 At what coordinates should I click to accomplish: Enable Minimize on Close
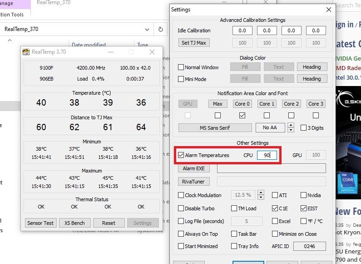point(275,234)
